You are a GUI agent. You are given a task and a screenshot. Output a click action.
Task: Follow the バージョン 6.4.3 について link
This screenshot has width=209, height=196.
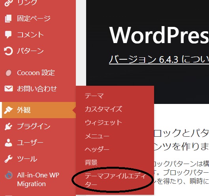click(x=159, y=59)
